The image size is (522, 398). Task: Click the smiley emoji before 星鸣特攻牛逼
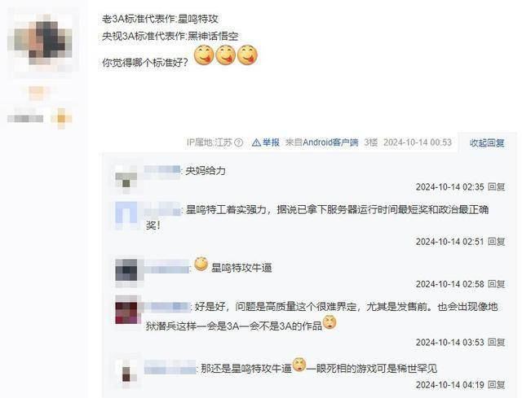pos(201,265)
